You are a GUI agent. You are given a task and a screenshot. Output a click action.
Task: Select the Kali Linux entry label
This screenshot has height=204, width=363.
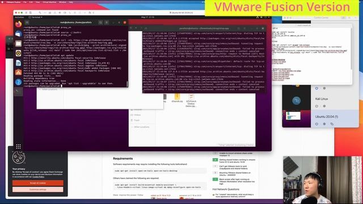coord(322,99)
